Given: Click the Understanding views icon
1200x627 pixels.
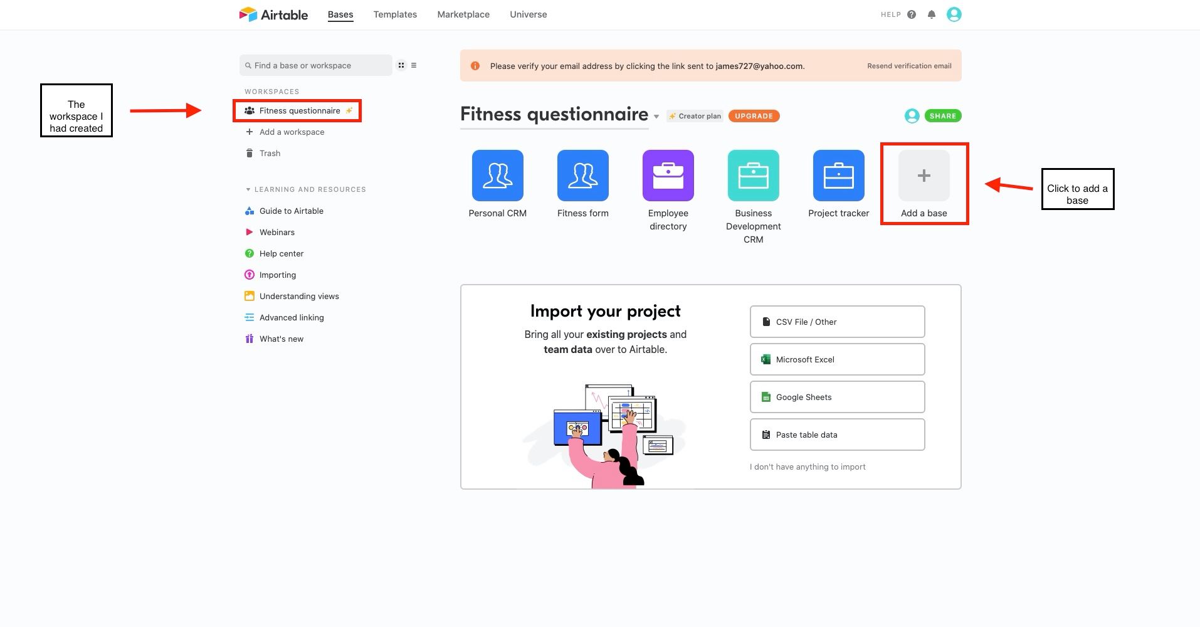Looking at the screenshot, I should (249, 296).
